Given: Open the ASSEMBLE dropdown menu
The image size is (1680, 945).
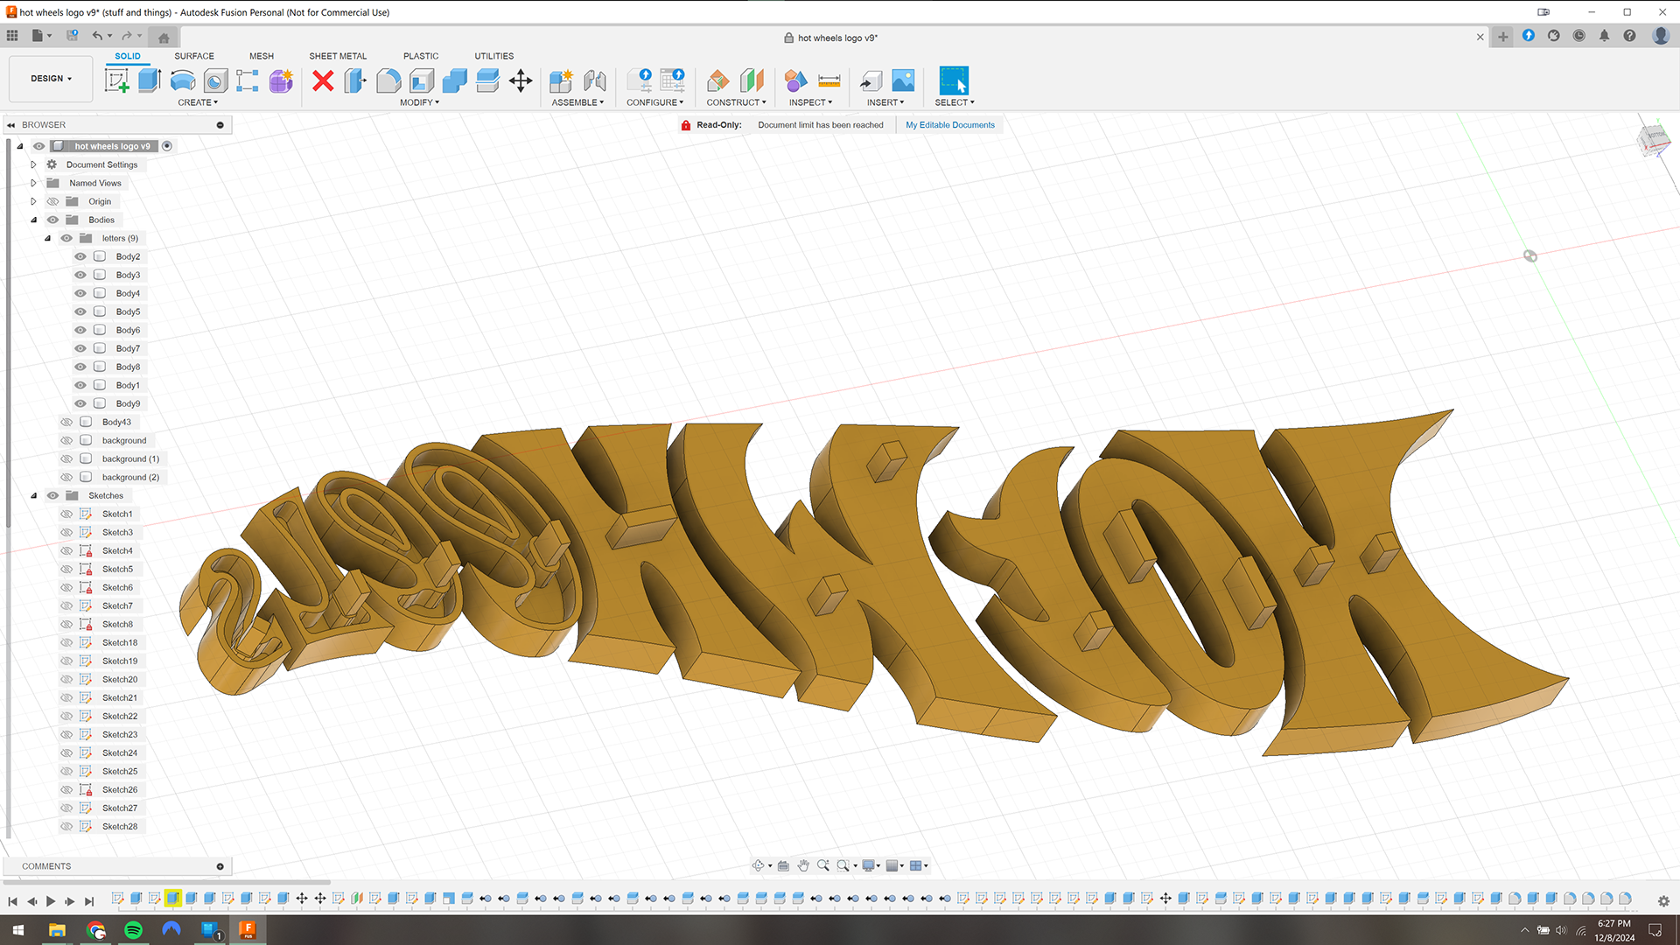Looking at the screenshot, I should click(577, 102).
